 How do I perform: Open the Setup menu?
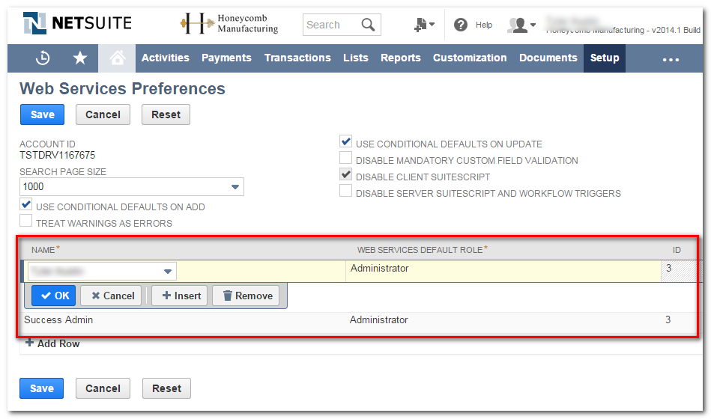point(605,58)
